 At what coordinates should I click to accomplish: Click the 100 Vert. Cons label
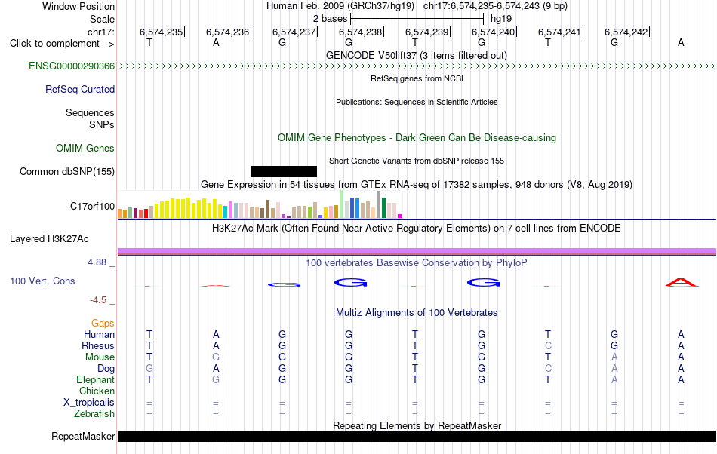42,281
